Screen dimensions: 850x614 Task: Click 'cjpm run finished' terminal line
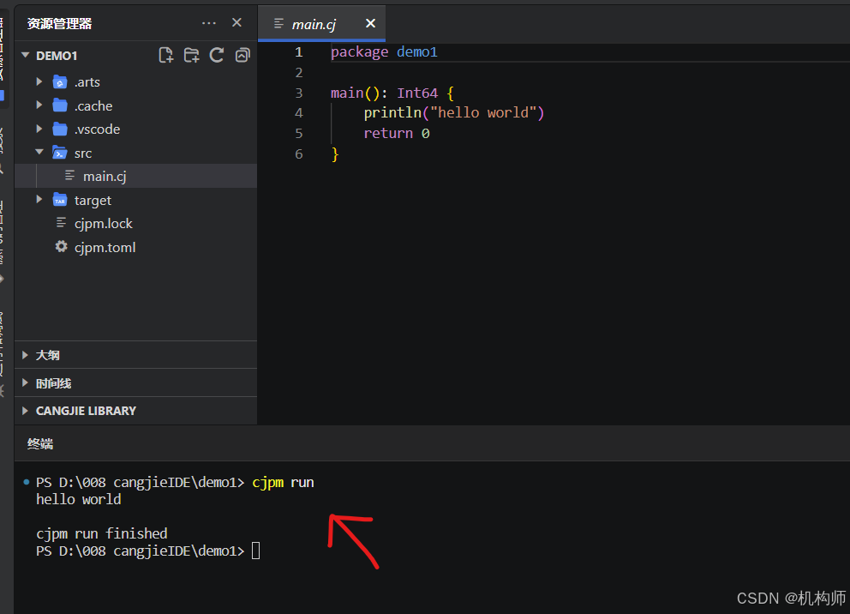pos(102,533)
